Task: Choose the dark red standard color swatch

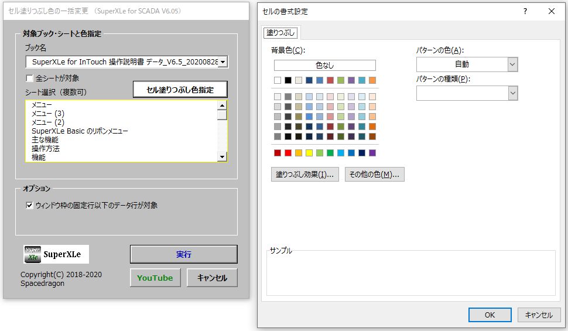Action: tap(278, 153)
